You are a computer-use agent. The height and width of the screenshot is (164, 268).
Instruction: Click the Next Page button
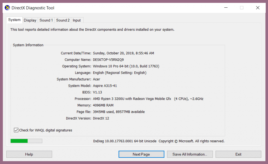141,154
